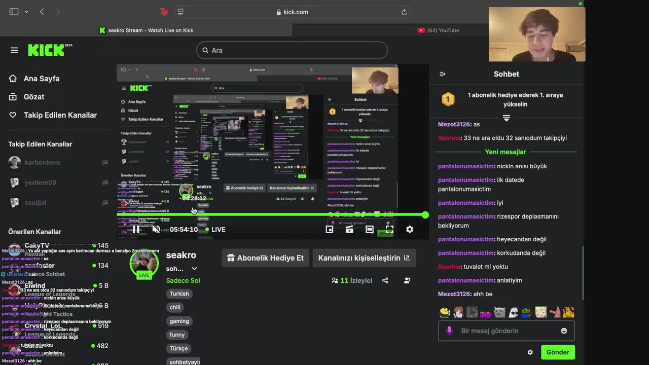
Task: Click the Bir mesaj gönderin field
Action: click(x=506, y=331)
